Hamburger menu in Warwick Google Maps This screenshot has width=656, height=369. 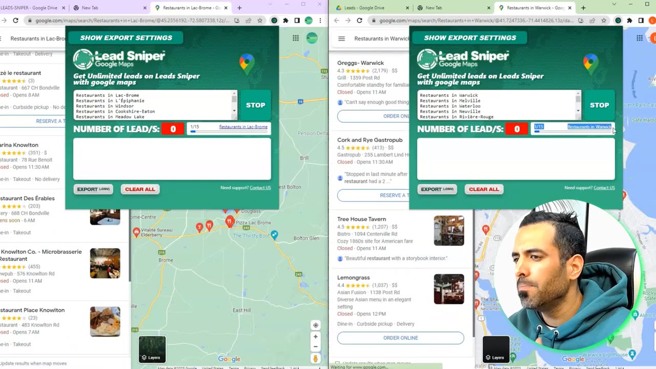(341, 38)
